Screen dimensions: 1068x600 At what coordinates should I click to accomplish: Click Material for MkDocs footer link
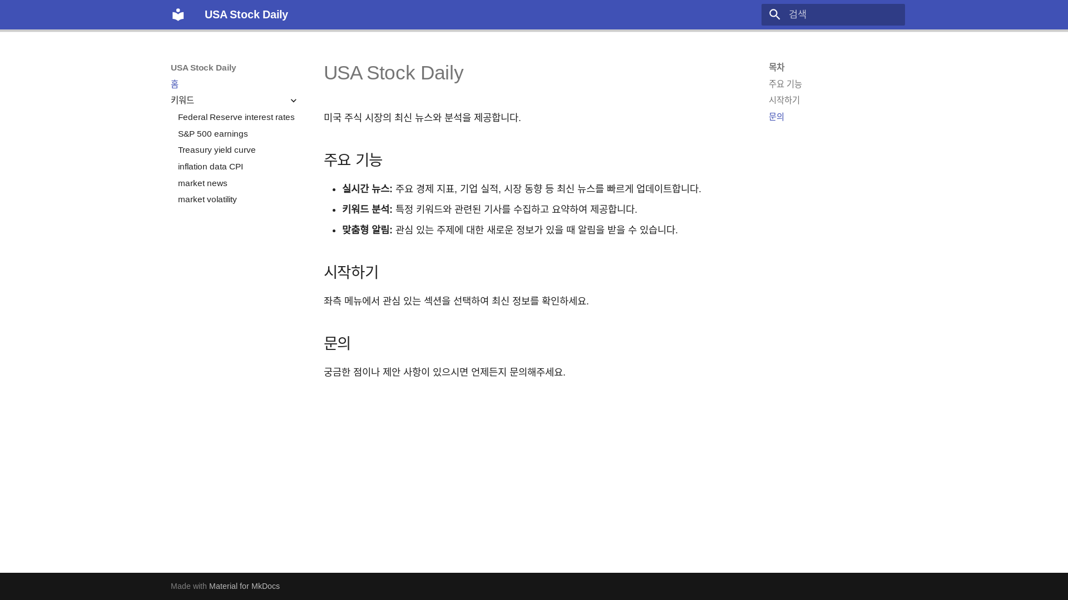click(244, 586)
